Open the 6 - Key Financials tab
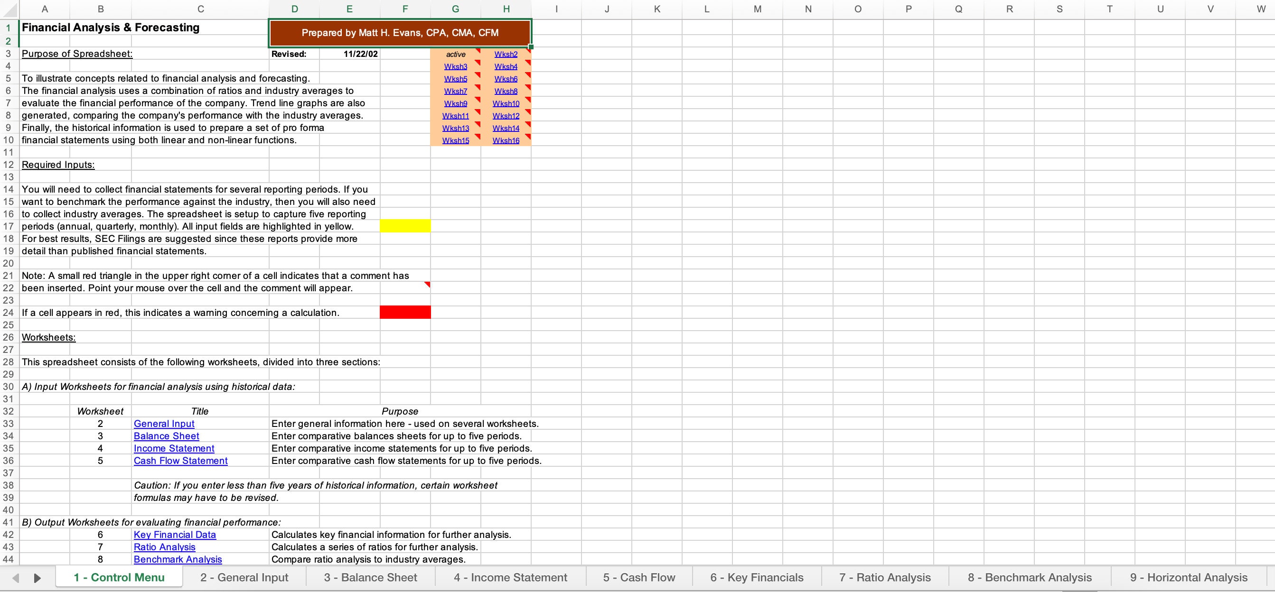This screenshot has height=592, width=1275. (757, 578)
